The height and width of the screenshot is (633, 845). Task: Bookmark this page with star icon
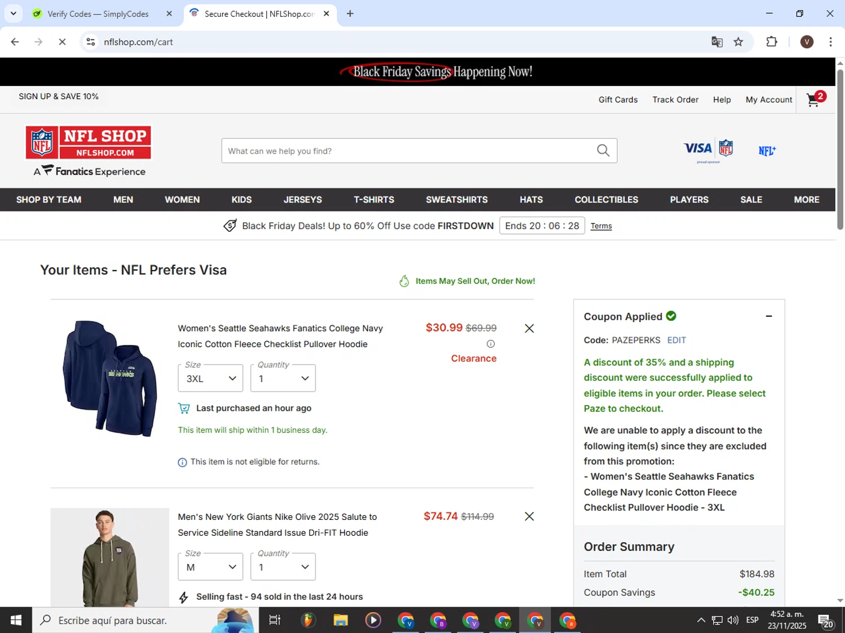pyautogui.click(x=738, y=42)
